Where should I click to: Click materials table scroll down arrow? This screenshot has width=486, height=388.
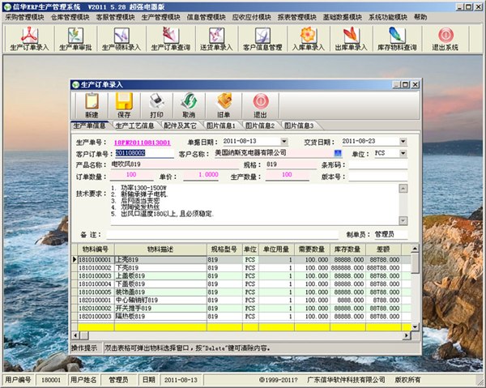coord(415,326)
